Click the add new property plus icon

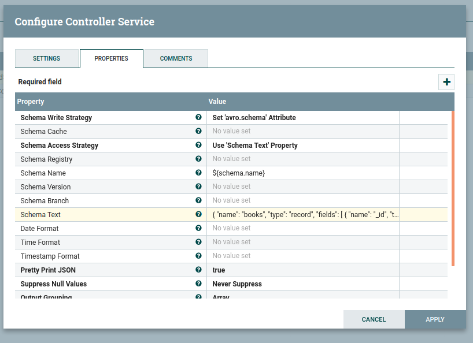point(446,82)
